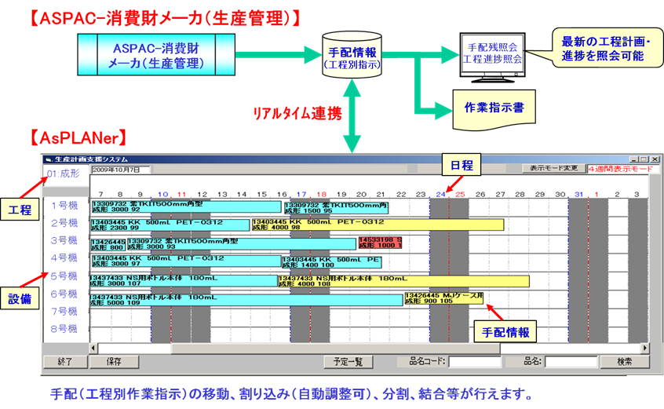This screenshot has width=664, height=409.
Task: Click the horizontal scrollbar right arrow
Action: [644, 348]
